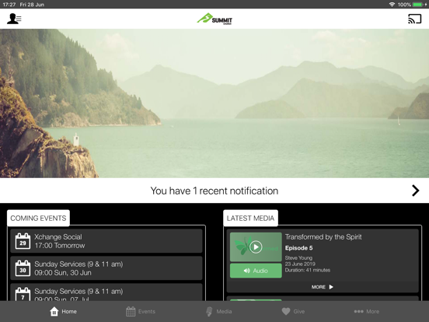Viewport: 429px width, 322px height.
Task: Tap the screen cast icon
Action: [414, 19]
